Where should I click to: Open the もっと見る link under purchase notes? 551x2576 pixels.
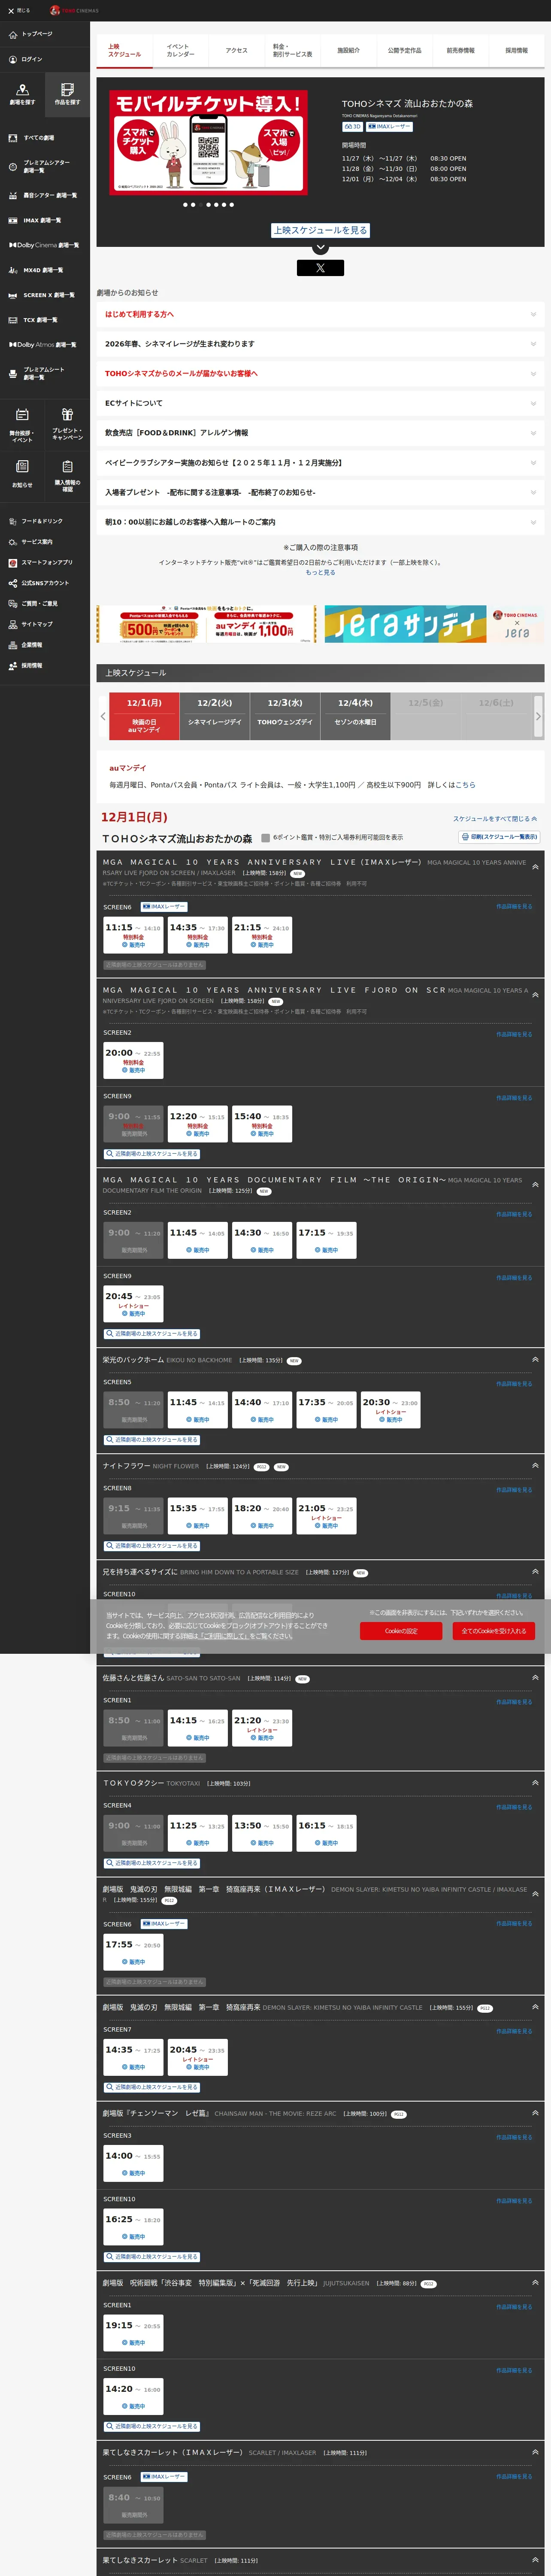tap(320, 573)
